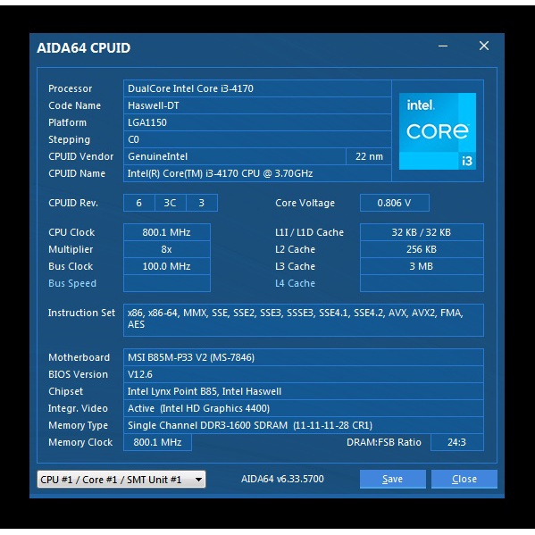This screenshot has height=535, width=535.
Task: Click the Integr. Video value Intel HD Graphics 4400
Action: [x=304, y=408]
